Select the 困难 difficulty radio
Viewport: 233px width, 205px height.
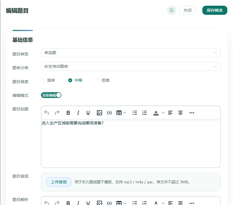tap(97, 80)
